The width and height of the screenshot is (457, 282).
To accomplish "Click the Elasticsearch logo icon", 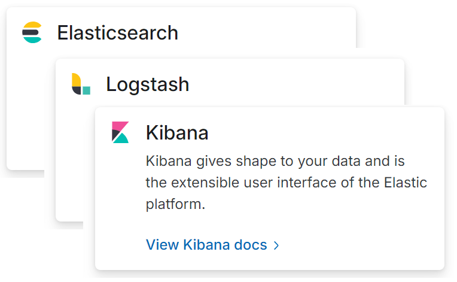I will click(x=32, y=32).
